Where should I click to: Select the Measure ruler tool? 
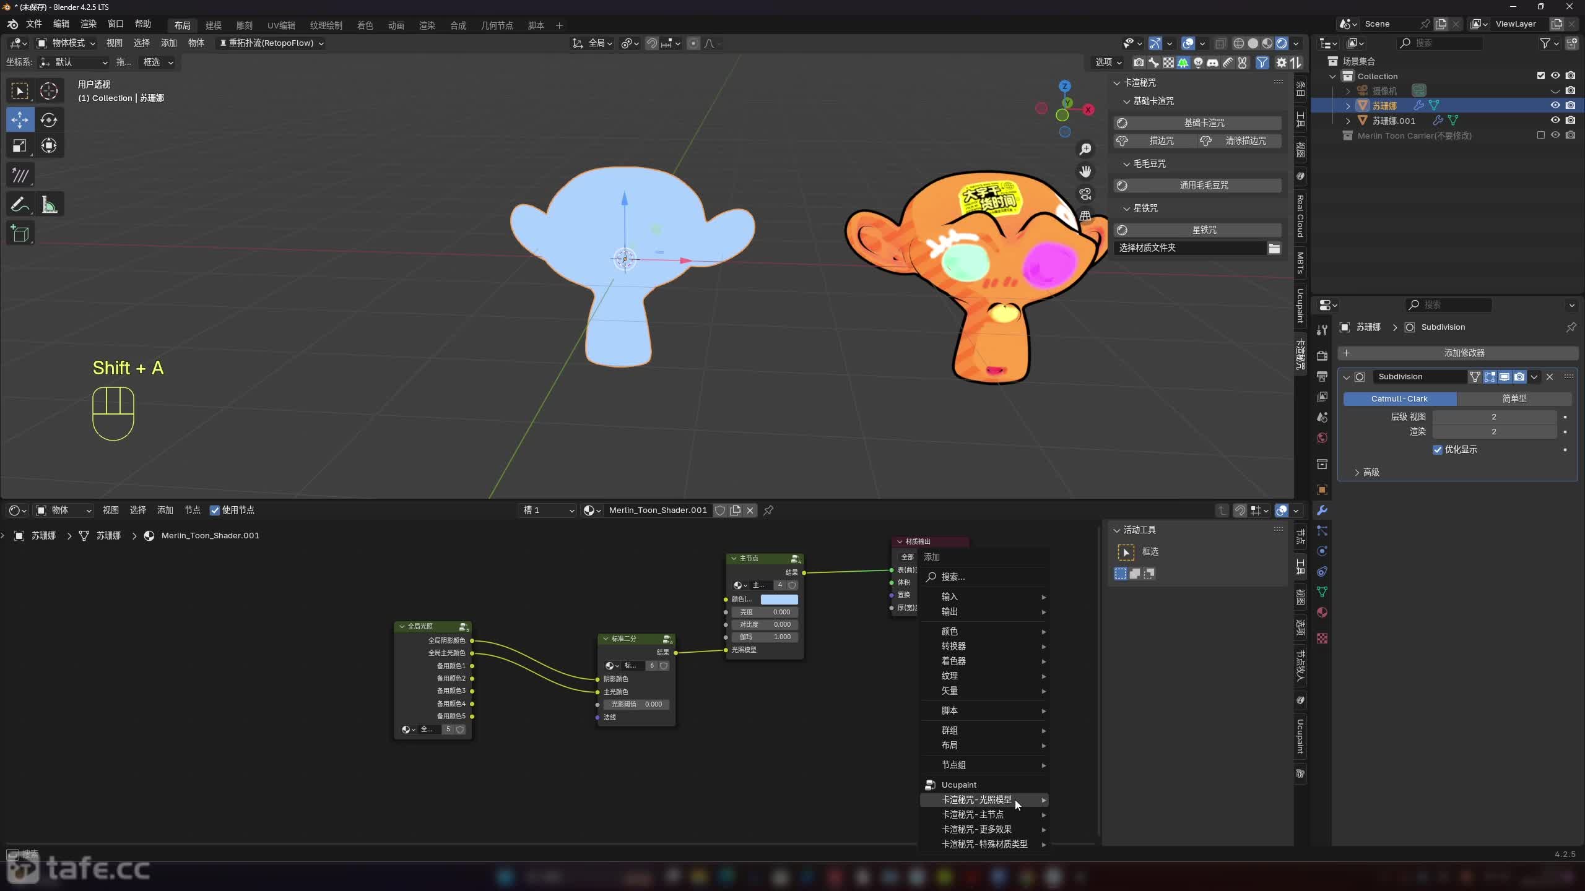pyautogui.click(x=49, y=205)
